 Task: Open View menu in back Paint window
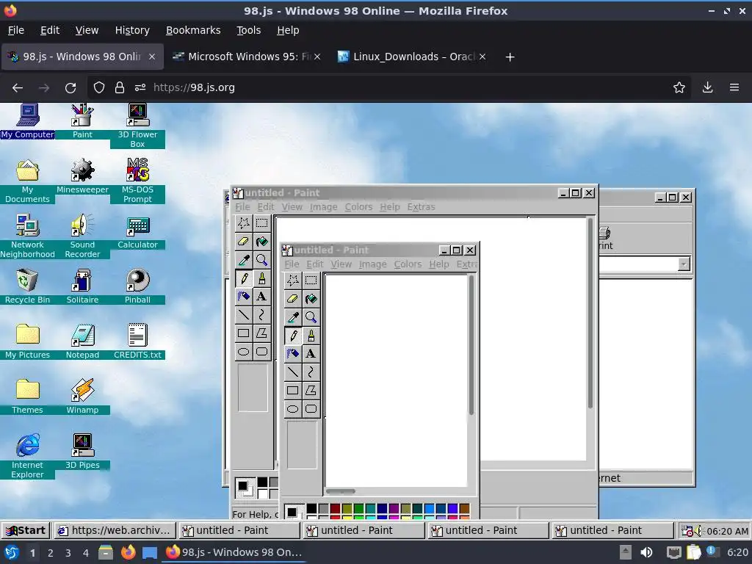pos(292,206)
